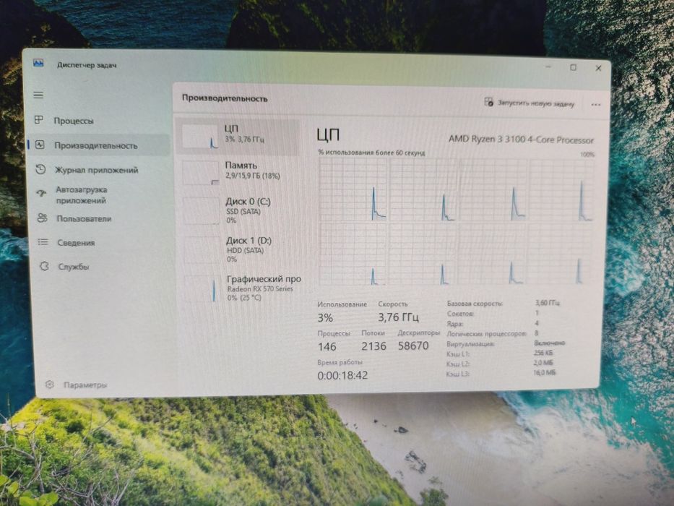Click the uptime value 0:00:18:42
The height and width of the screenshot is (506, 674).
coord(342,375)
